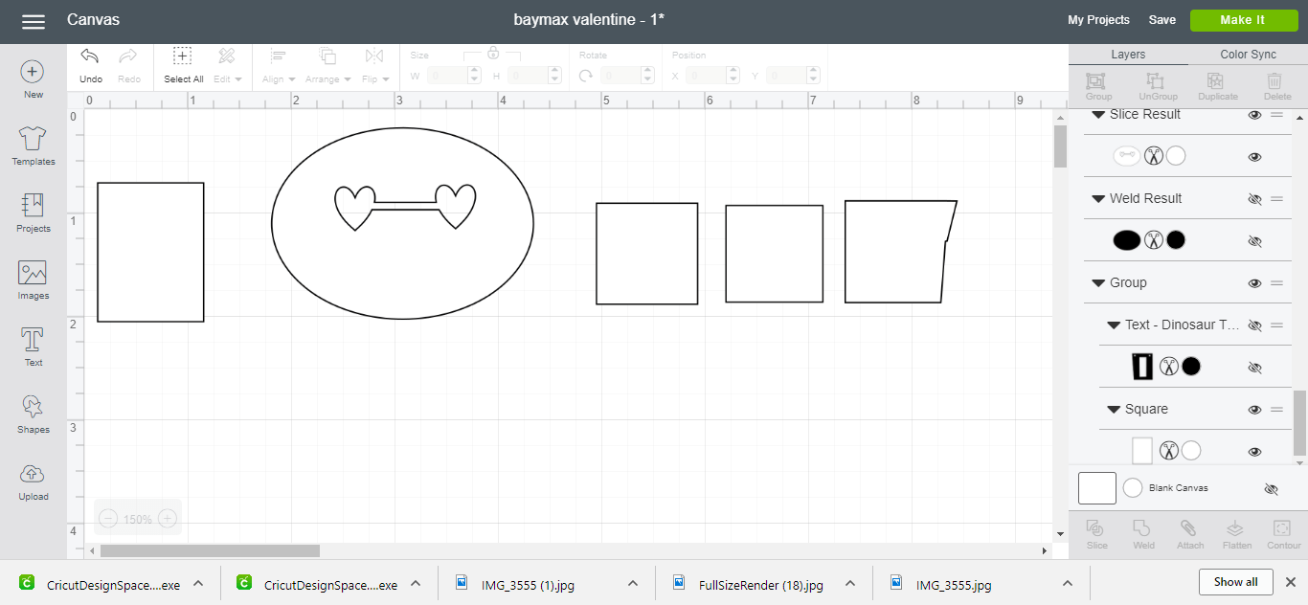
Task: Open the Align dropdown
Action: pos(278,66)
